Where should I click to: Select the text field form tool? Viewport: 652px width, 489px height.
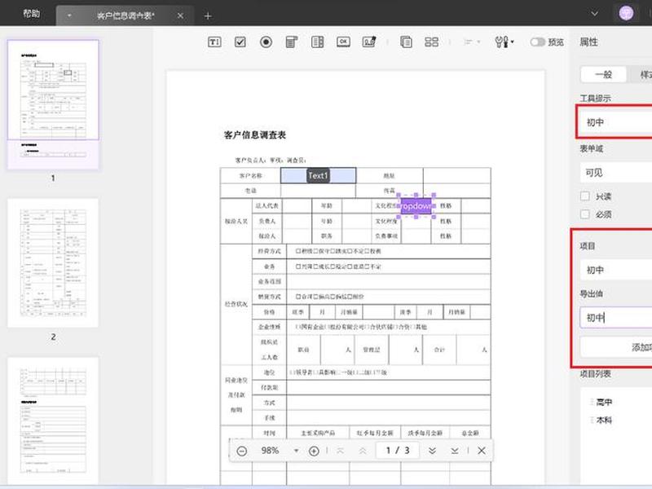click(x=214, y=42)
